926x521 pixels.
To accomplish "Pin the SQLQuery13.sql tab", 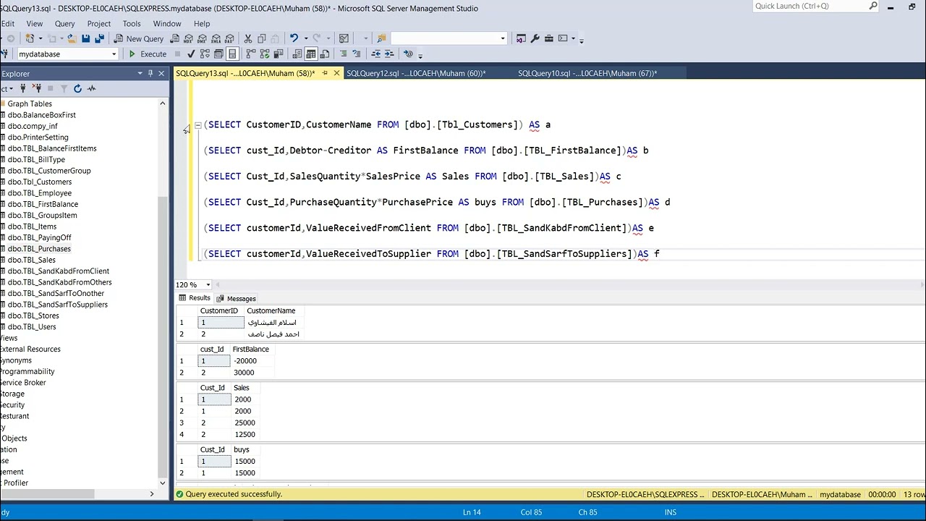I will click(x=325, y=73).
